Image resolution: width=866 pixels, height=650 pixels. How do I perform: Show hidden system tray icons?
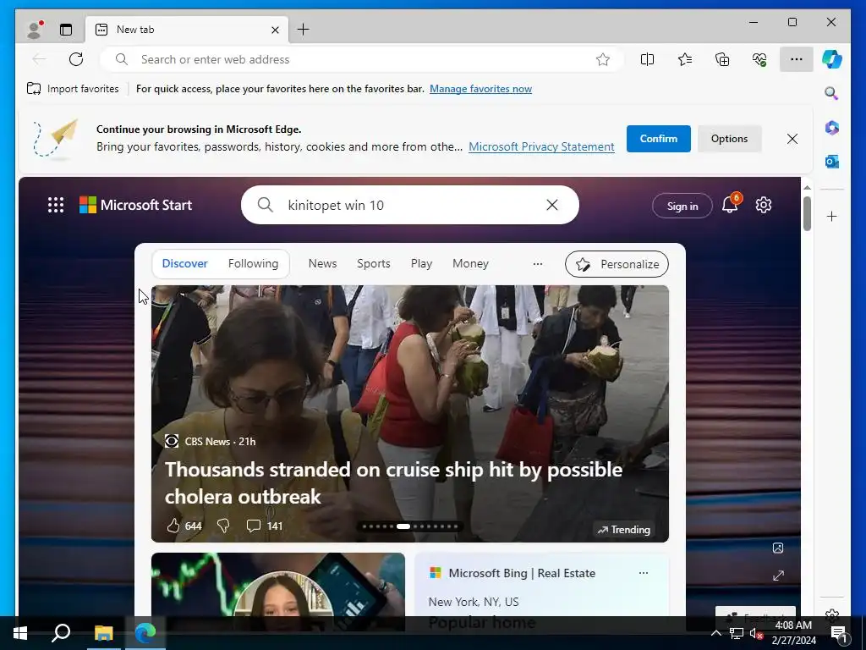pyautogui.click(x=715, y=633)
